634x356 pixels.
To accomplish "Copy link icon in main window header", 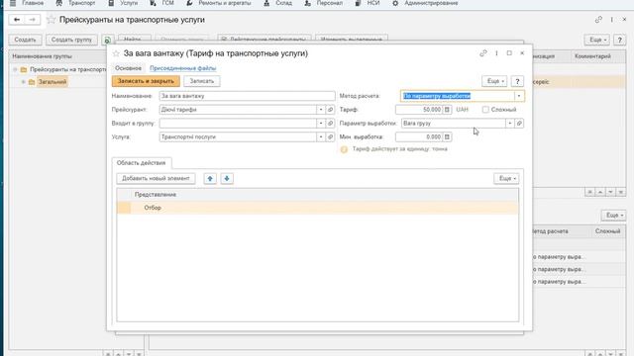I will (598, 20).
